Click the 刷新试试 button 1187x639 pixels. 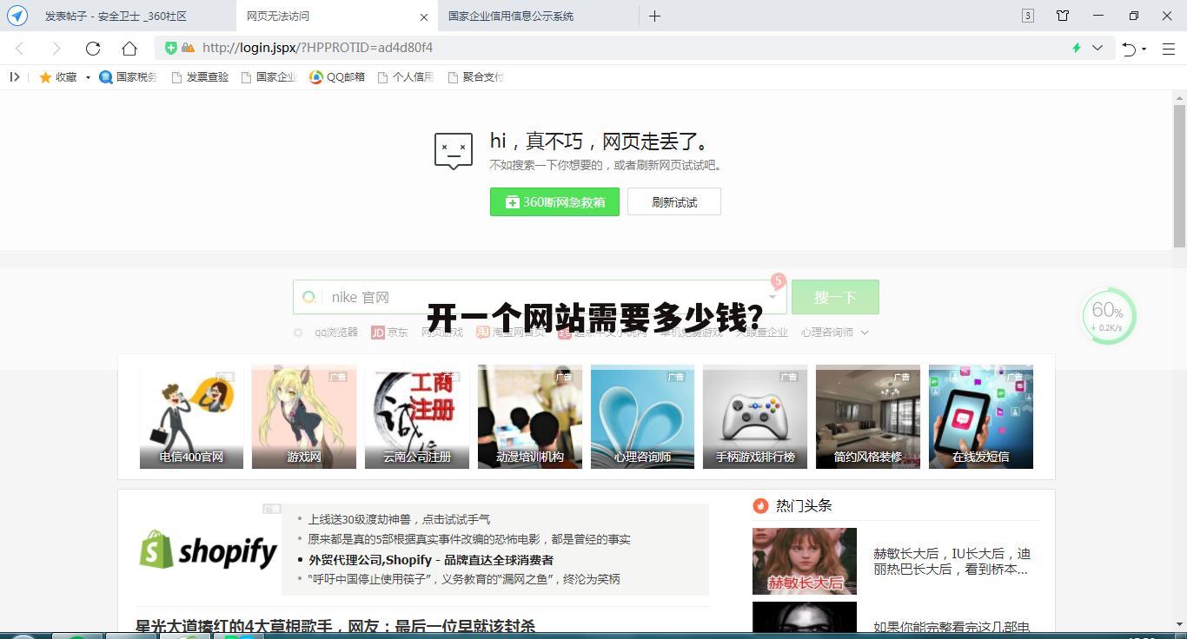[673, 201]
